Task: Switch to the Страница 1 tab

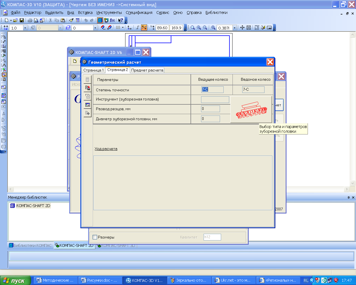Action: 93,70
